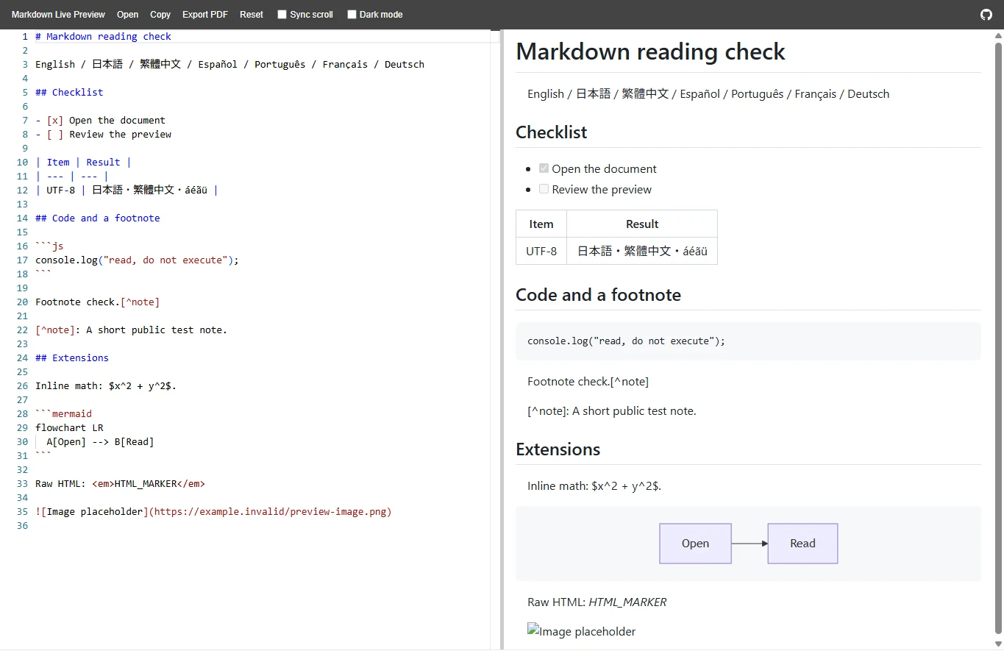Viewport: 1004px width, 662px height.
Task: Click the 'Checklist' heading in preview
Action: [x=551, y=132]
